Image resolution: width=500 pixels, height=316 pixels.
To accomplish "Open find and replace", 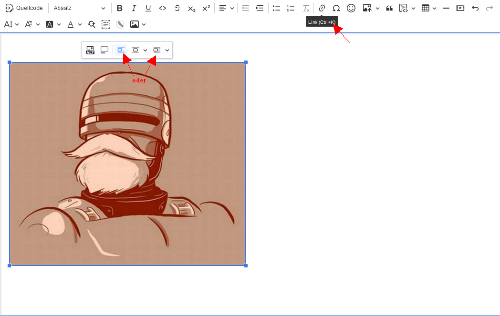I will click(92, 24).
